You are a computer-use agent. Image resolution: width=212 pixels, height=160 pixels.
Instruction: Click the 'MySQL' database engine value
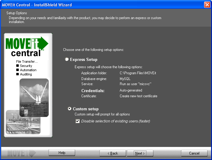click(x=125, y=79)
